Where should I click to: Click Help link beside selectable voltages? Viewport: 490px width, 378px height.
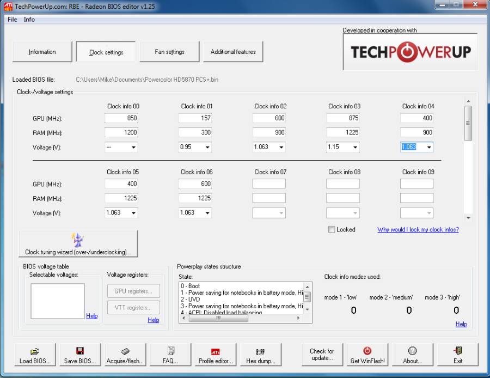click(x=92, y=316)
